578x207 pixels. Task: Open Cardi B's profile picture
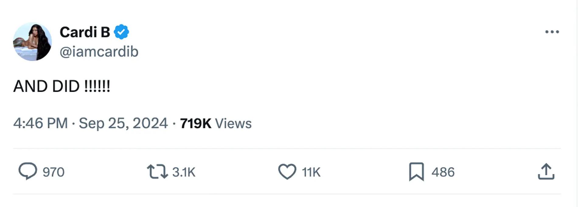click(32, 42)
